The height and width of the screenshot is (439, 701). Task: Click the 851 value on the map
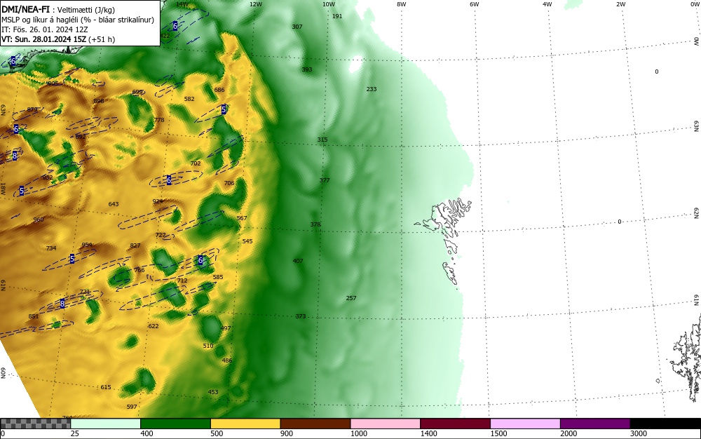point(34,316)
